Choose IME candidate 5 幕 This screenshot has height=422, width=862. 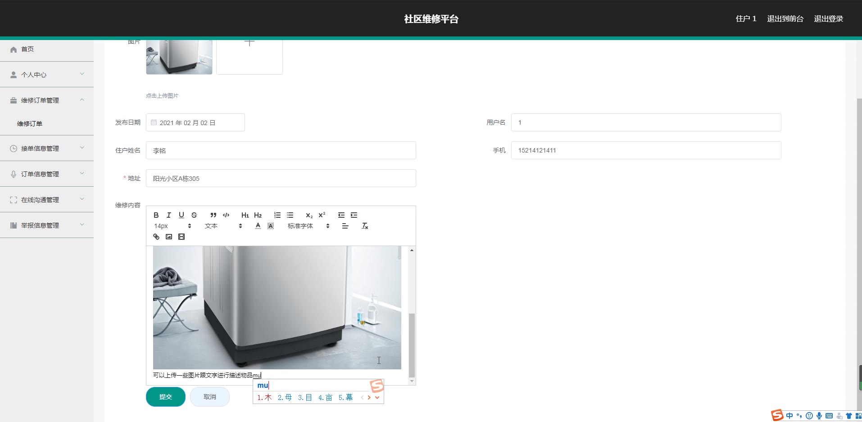point(345,397)
